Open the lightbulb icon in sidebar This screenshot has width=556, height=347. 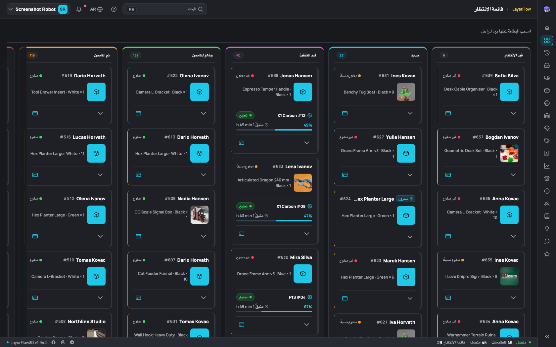point(547,229)
